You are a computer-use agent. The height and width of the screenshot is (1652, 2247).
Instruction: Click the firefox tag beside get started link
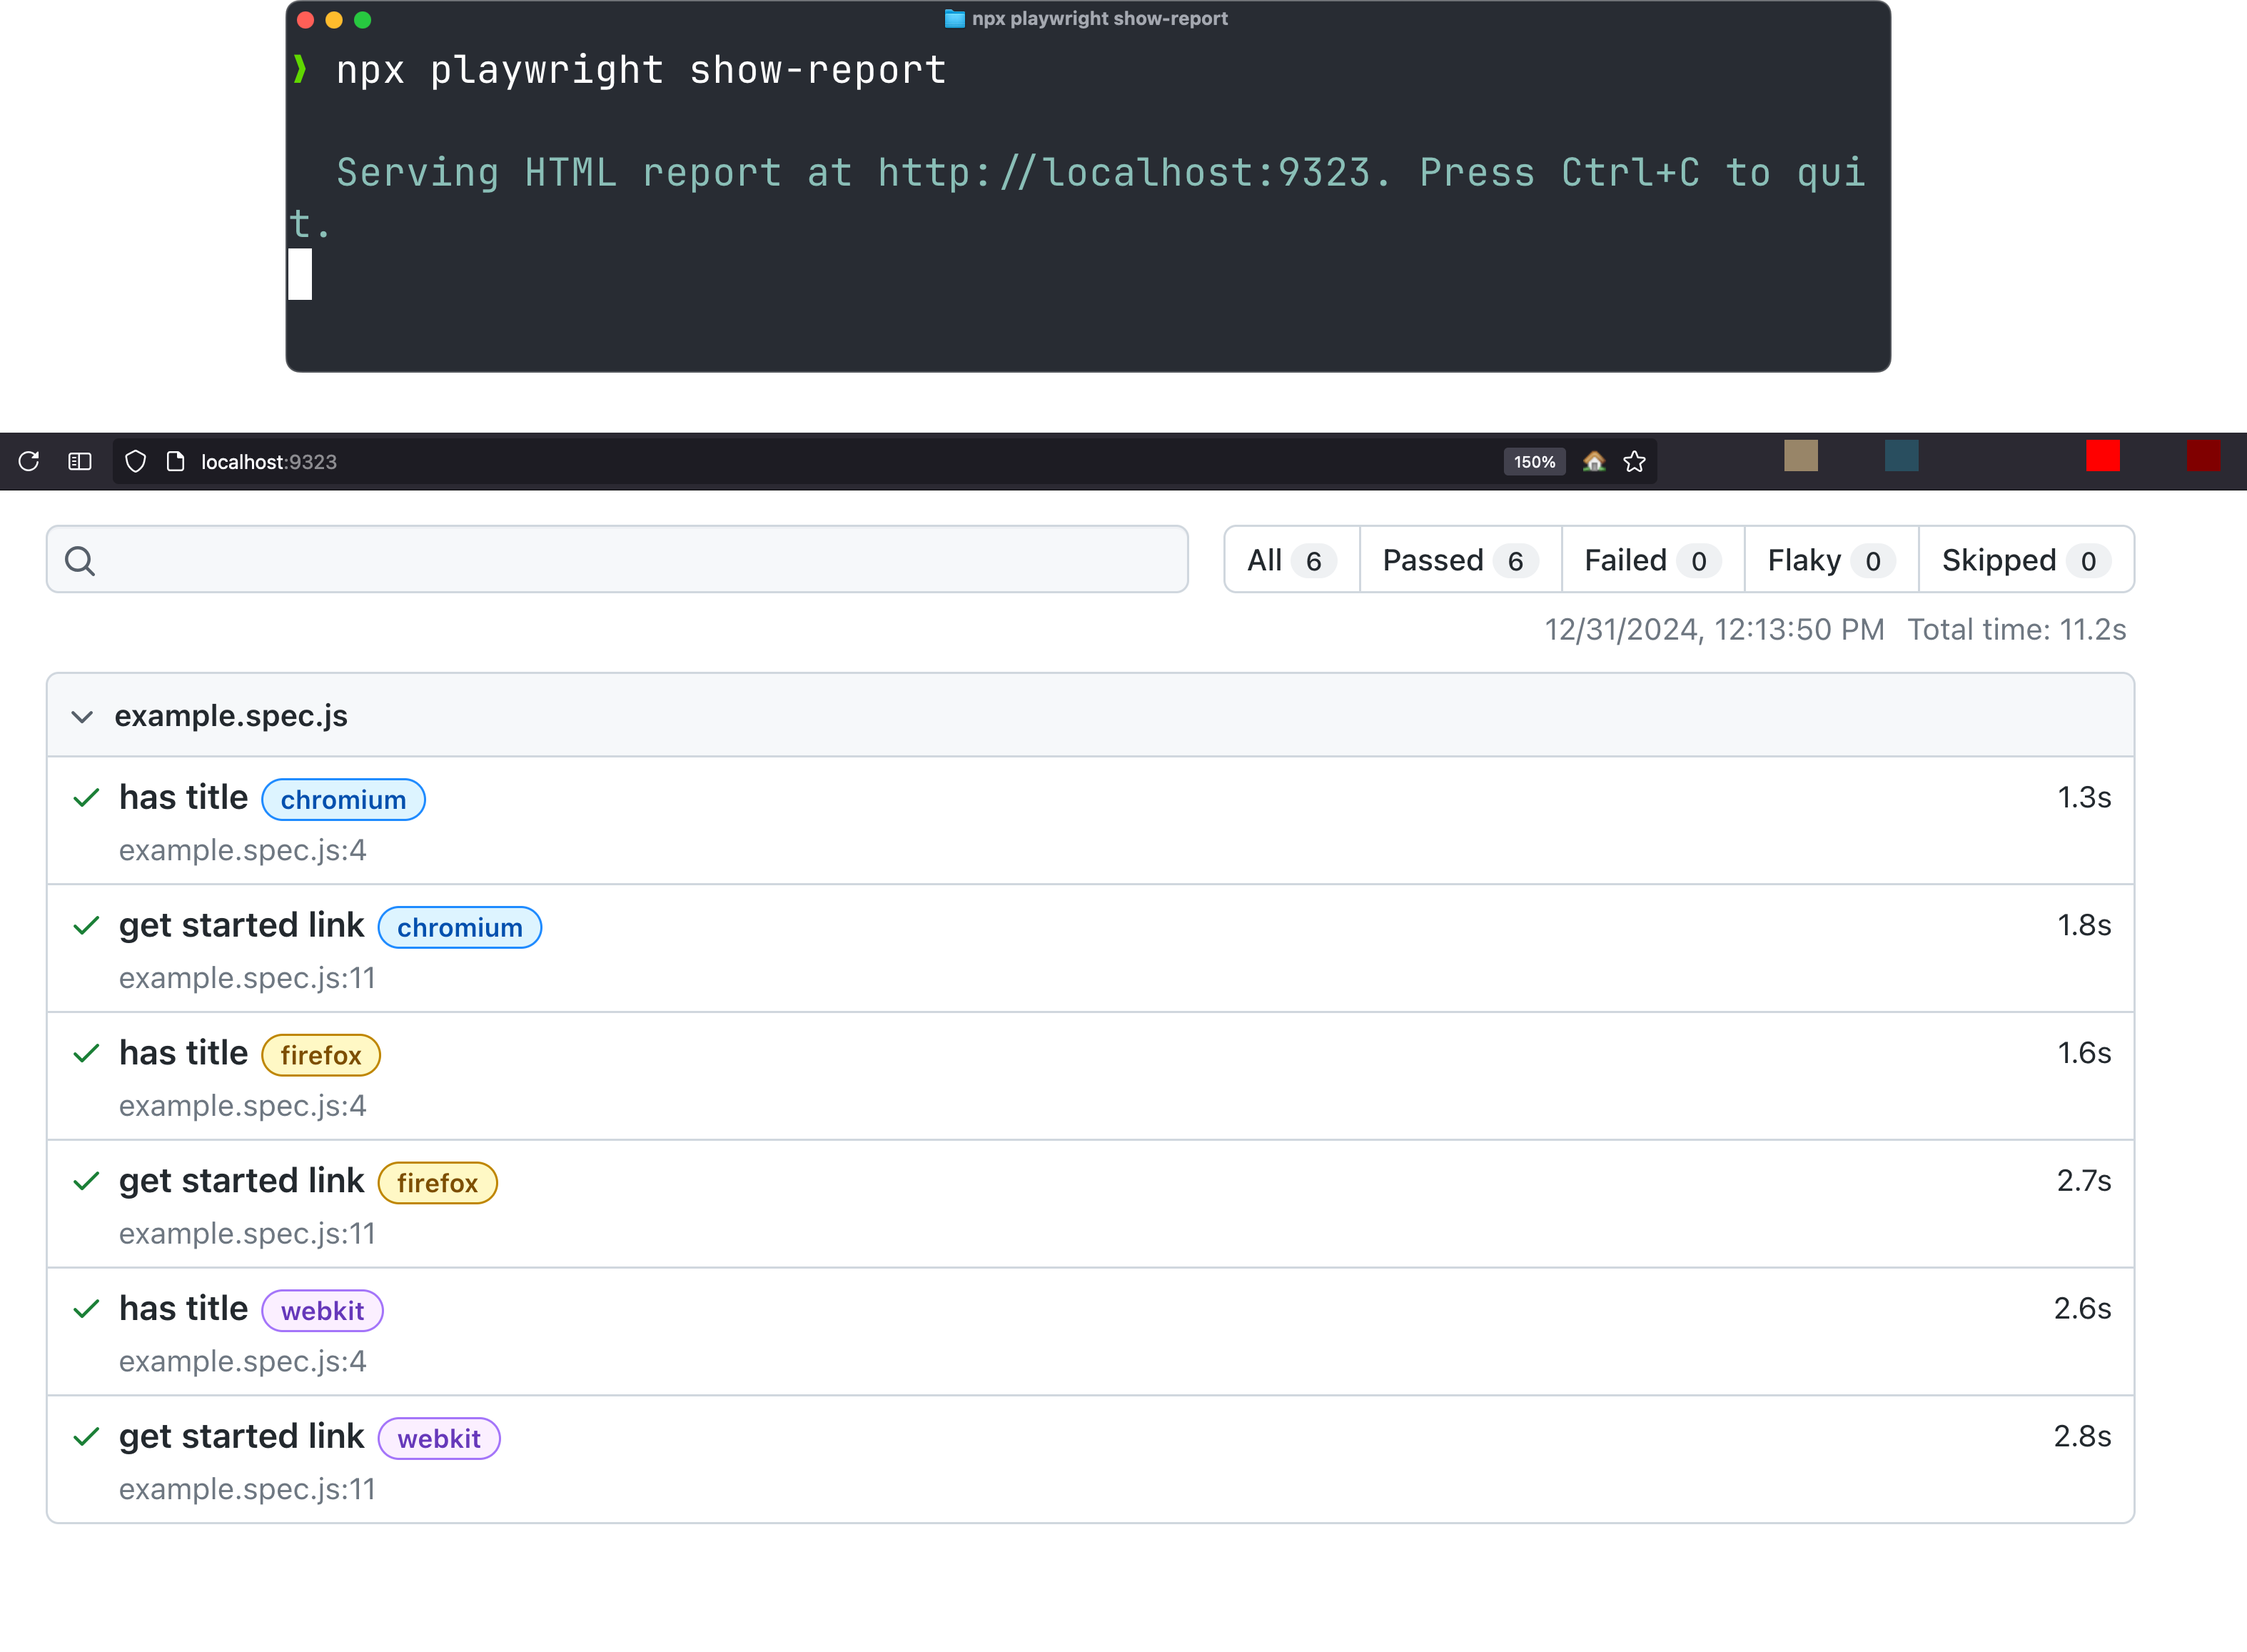438,1183
